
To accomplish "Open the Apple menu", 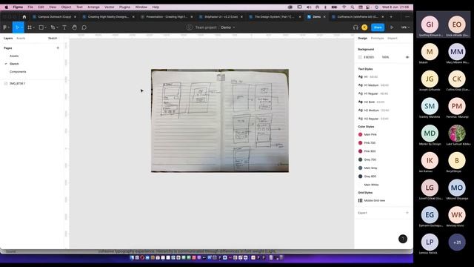I will [x=7, y=7].
